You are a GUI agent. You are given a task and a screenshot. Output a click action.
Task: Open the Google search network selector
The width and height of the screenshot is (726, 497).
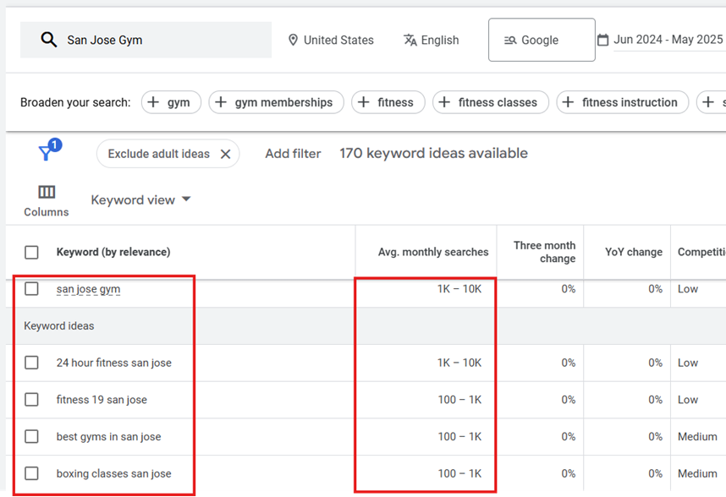(542, 40)
